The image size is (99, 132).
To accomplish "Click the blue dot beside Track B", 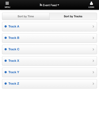I will [6, 38].
